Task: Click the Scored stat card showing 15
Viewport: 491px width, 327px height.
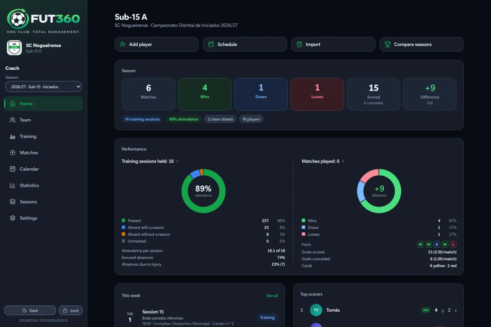Action: [x=374, y=94]
